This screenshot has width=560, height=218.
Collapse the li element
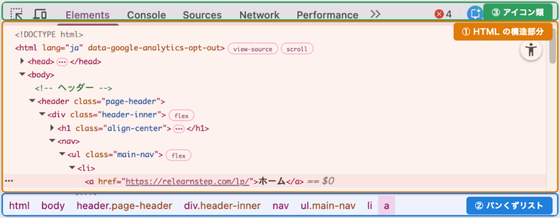pos(72,168)
